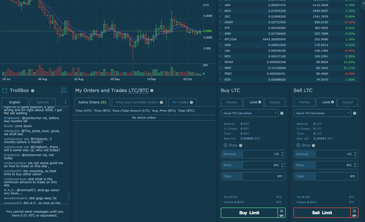
Task: Pause the TrollBox chat feed
Action: coord(64,90)
